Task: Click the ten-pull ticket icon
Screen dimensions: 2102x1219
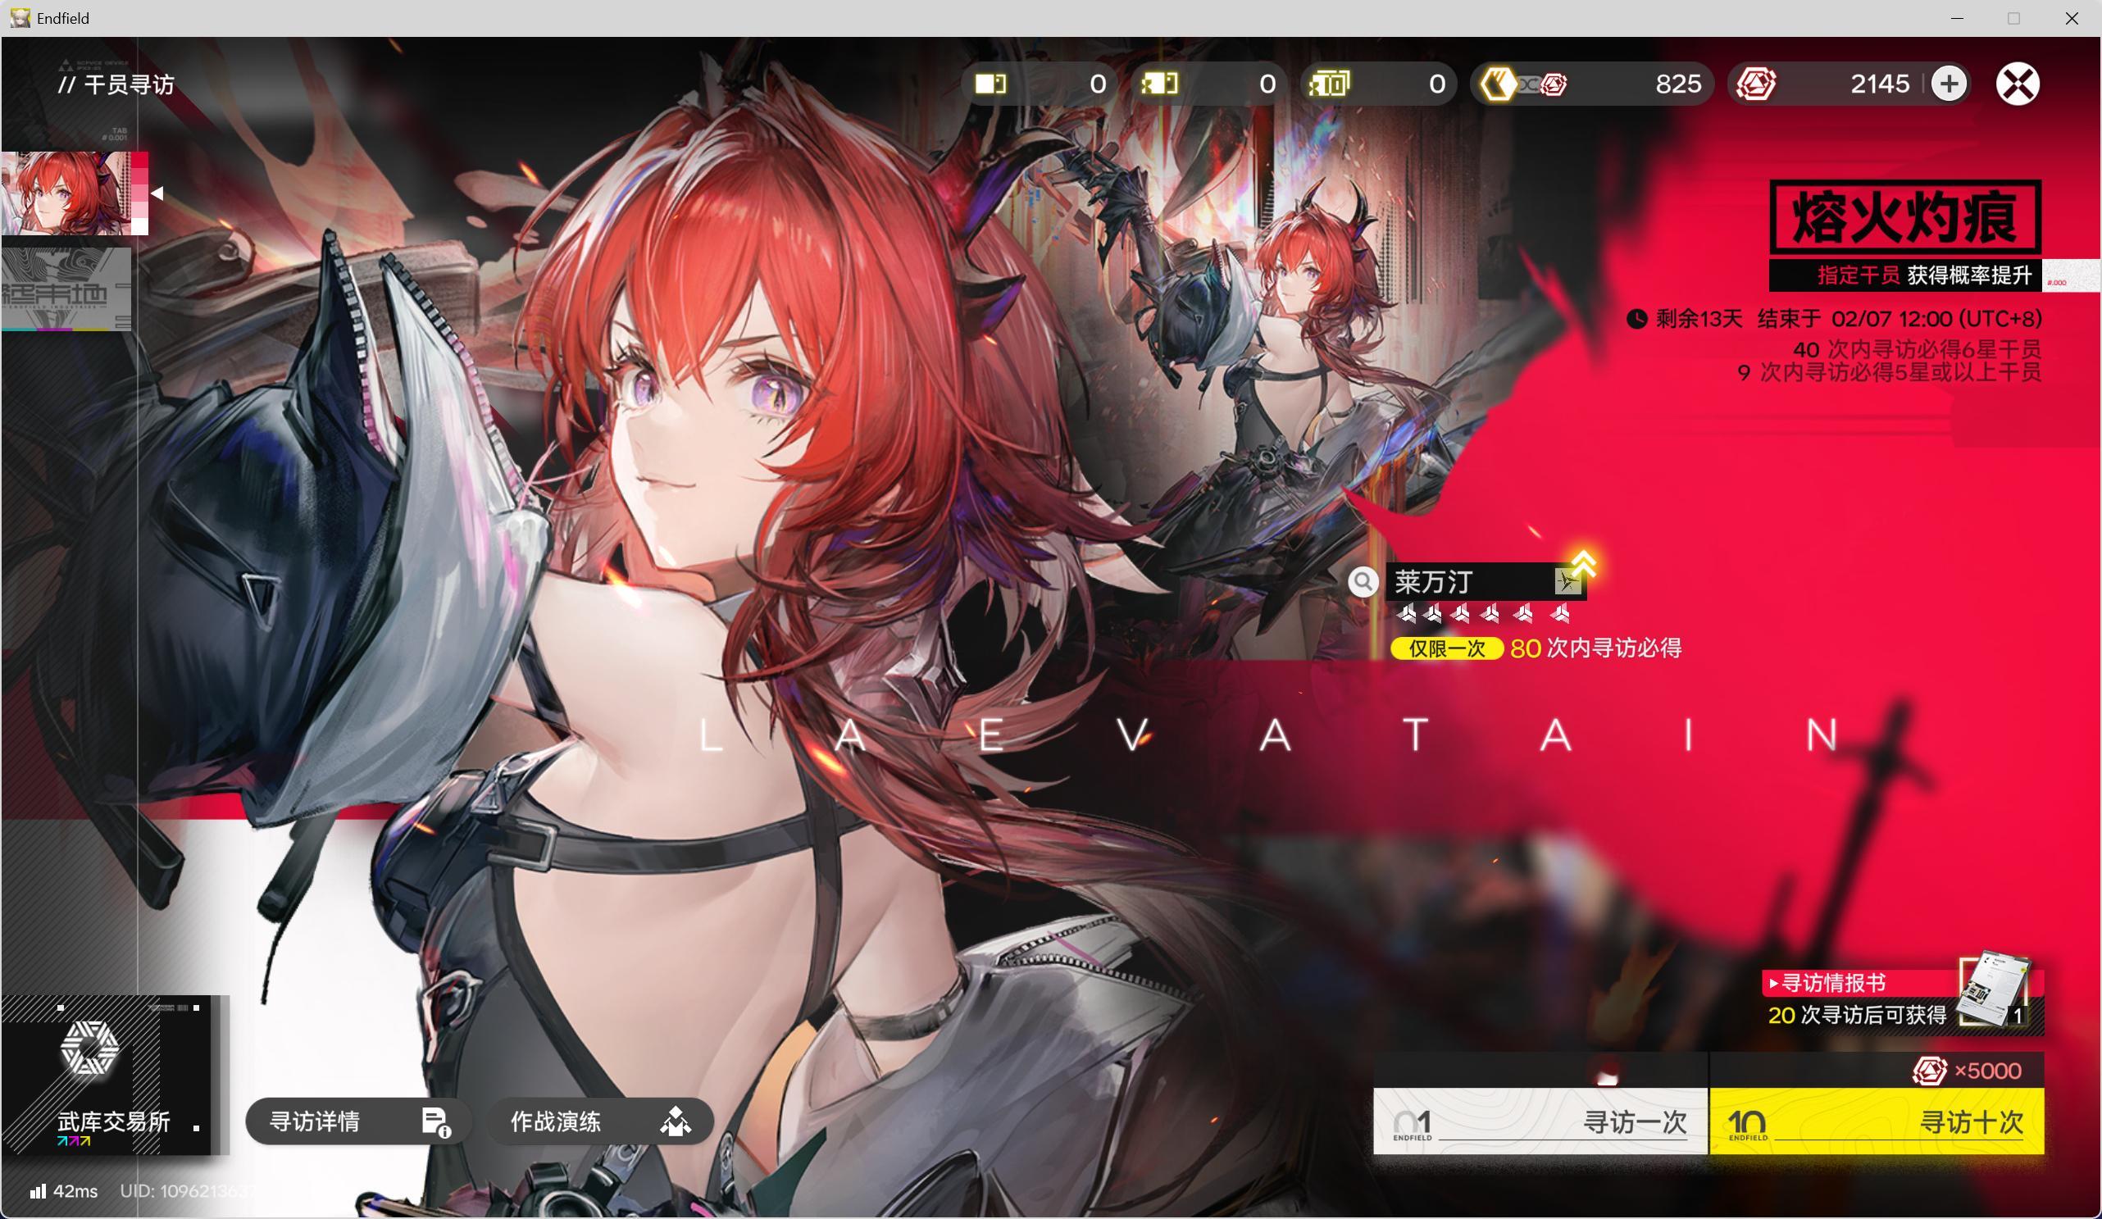Action: click(x=1330, y=84)
